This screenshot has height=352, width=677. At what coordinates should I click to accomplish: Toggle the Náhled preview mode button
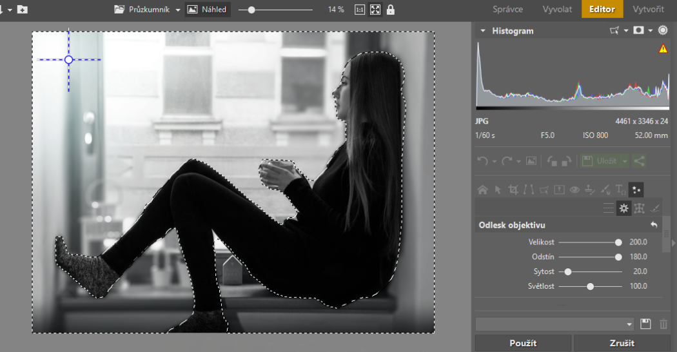coord(208,10)
